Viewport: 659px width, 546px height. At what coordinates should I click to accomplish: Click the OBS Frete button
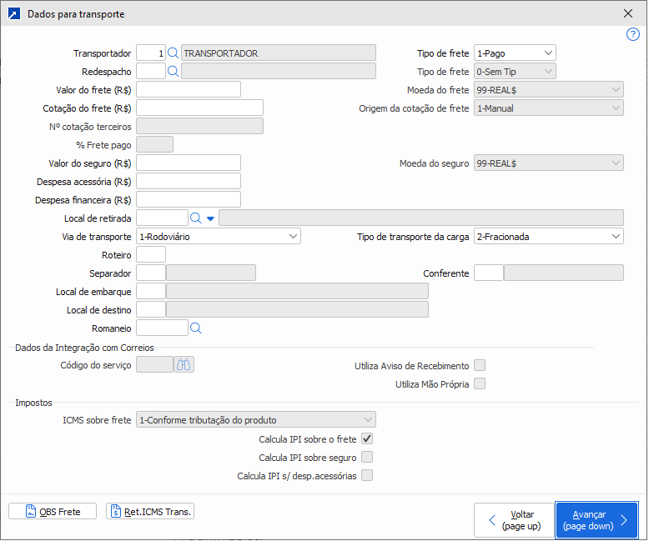[x=53, y=511]
